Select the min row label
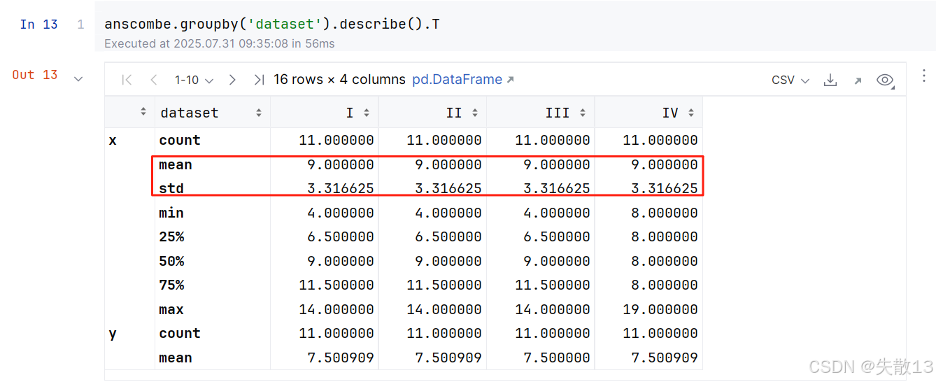 pos(171,213)
